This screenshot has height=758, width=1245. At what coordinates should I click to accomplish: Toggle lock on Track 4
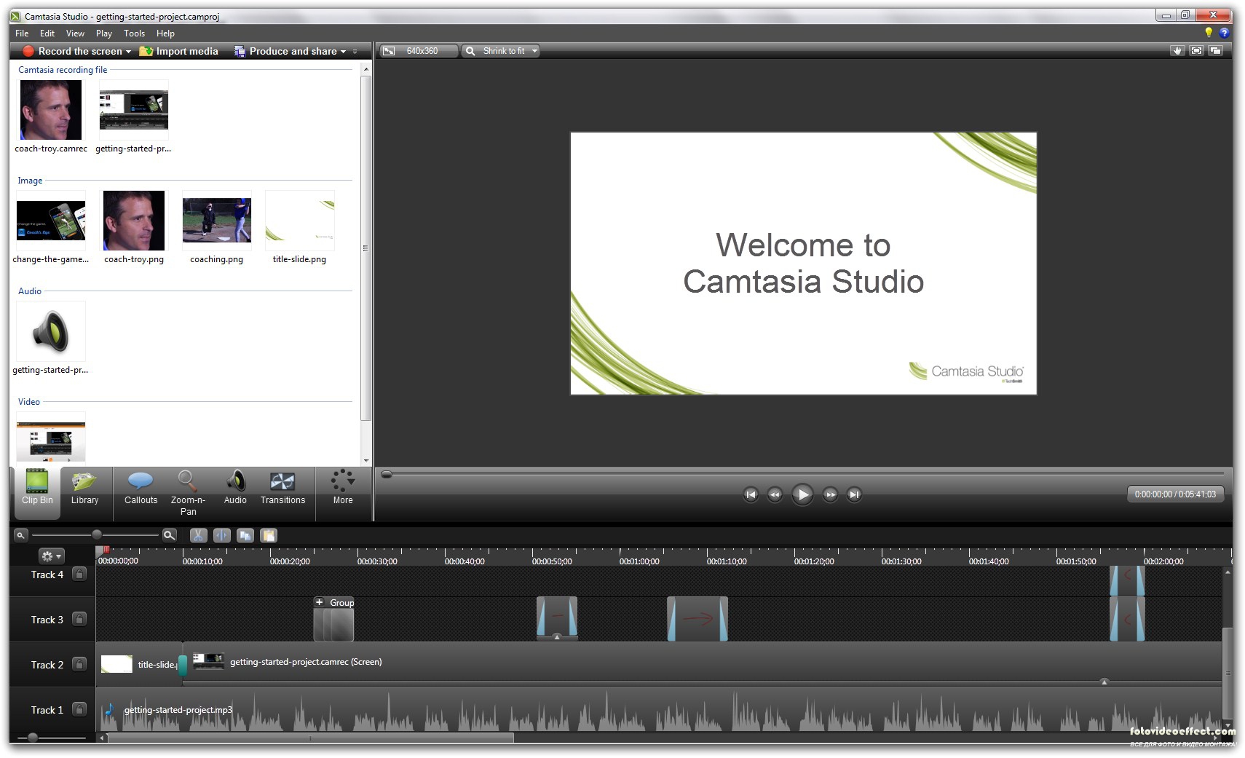79,575
